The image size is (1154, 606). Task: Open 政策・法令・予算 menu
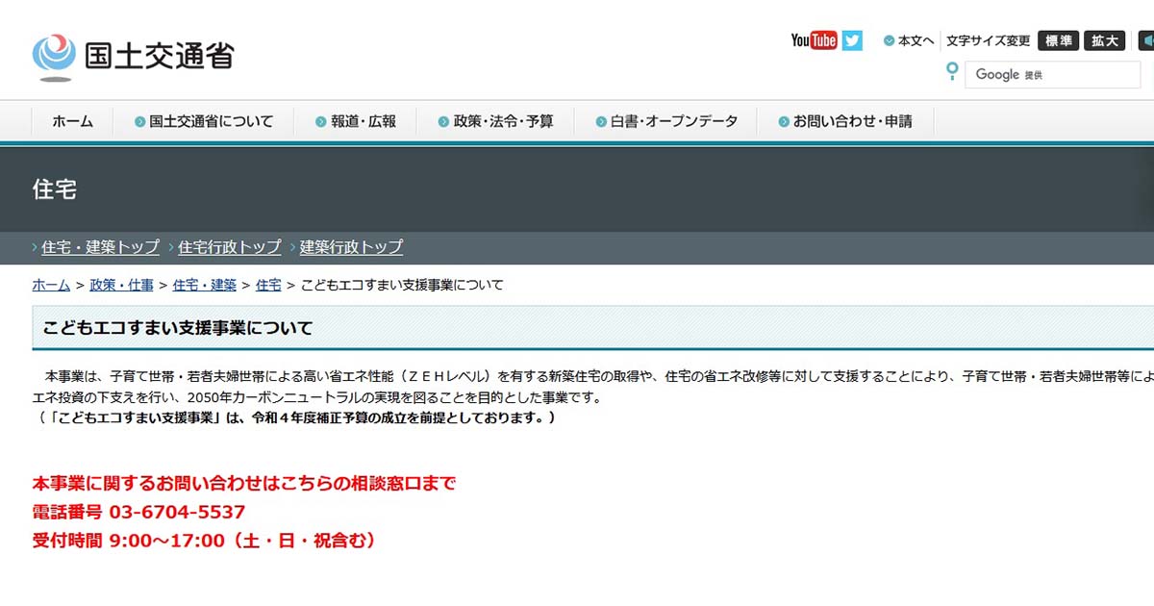[496, 121]
